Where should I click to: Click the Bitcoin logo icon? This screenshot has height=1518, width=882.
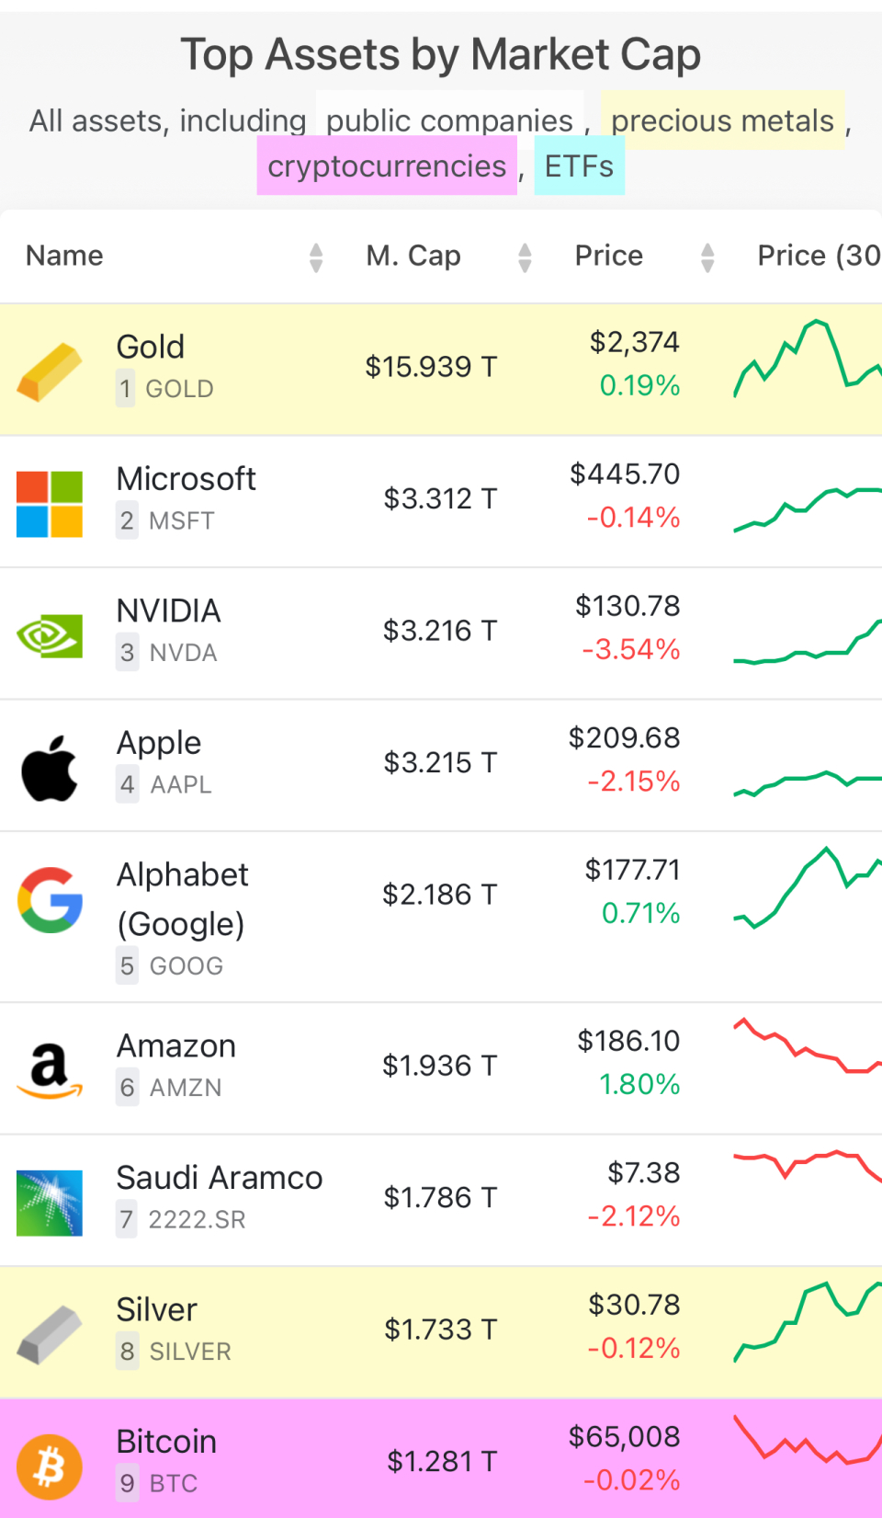tap(50, 1467)
